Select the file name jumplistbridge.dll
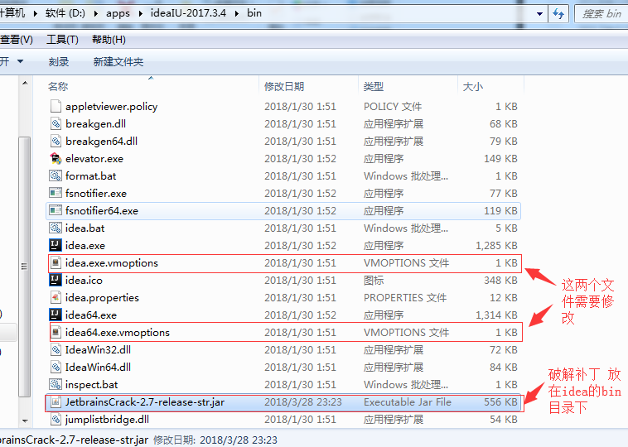This screenshot has width=628, height=447. 107,420
